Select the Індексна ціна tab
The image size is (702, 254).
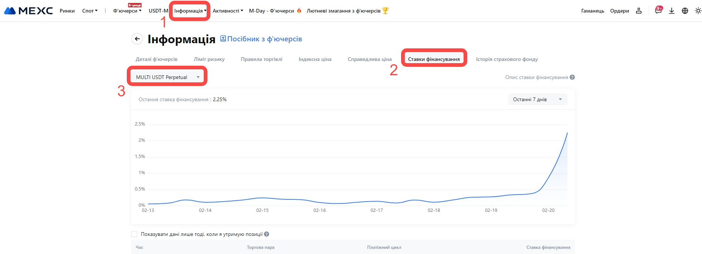click(315, 59)
